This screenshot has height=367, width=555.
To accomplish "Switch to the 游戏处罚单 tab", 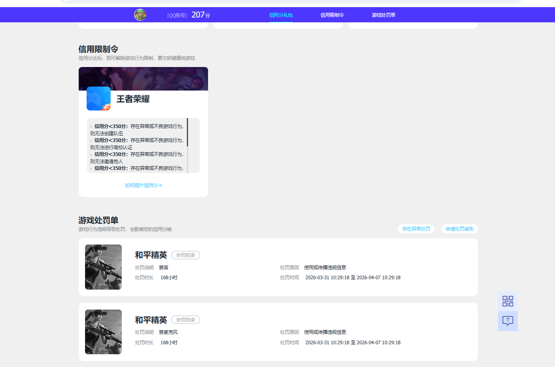I will point(383,15).
